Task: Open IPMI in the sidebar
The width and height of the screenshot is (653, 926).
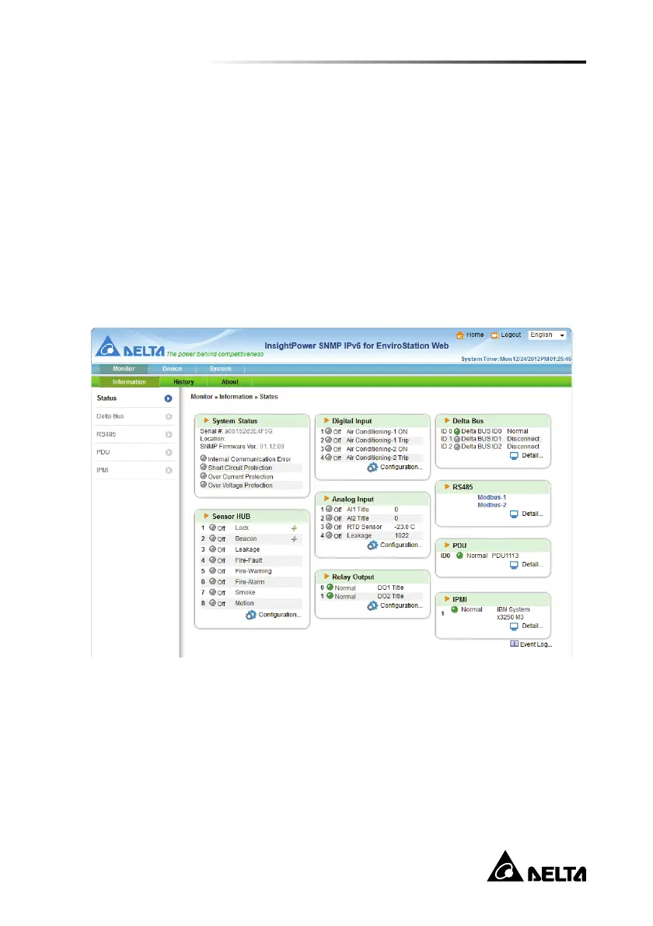Action: [103, 471]
